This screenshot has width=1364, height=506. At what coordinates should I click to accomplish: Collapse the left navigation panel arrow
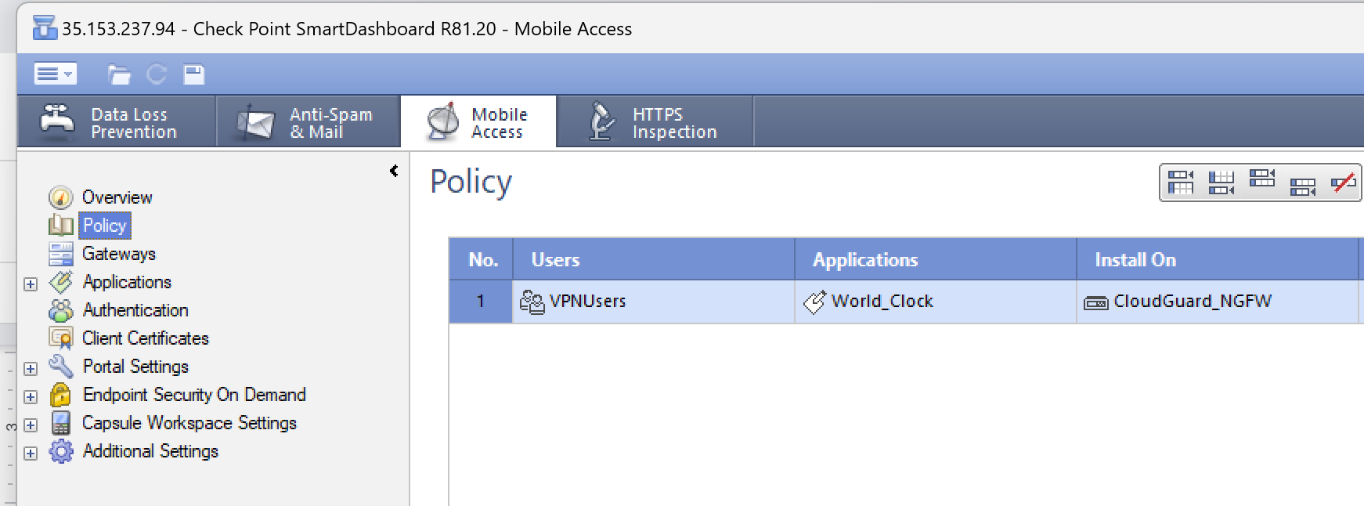point(394,171)
